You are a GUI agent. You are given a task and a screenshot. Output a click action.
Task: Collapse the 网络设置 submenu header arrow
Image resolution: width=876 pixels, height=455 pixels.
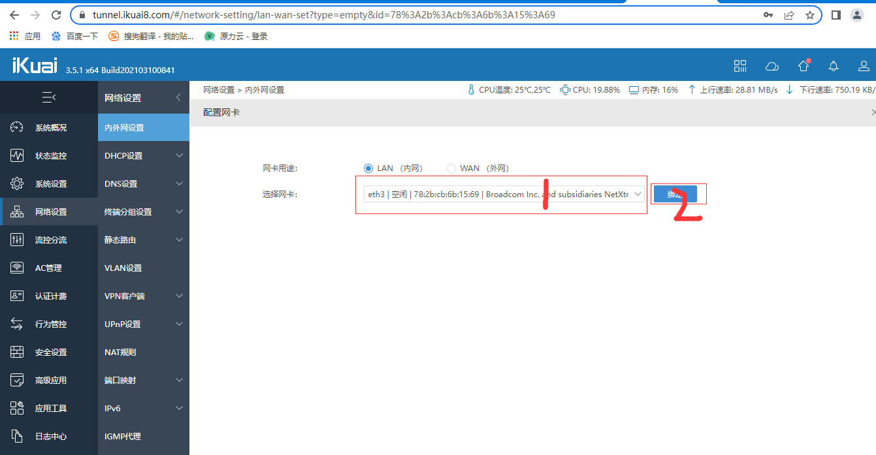(x=178, y=97)
